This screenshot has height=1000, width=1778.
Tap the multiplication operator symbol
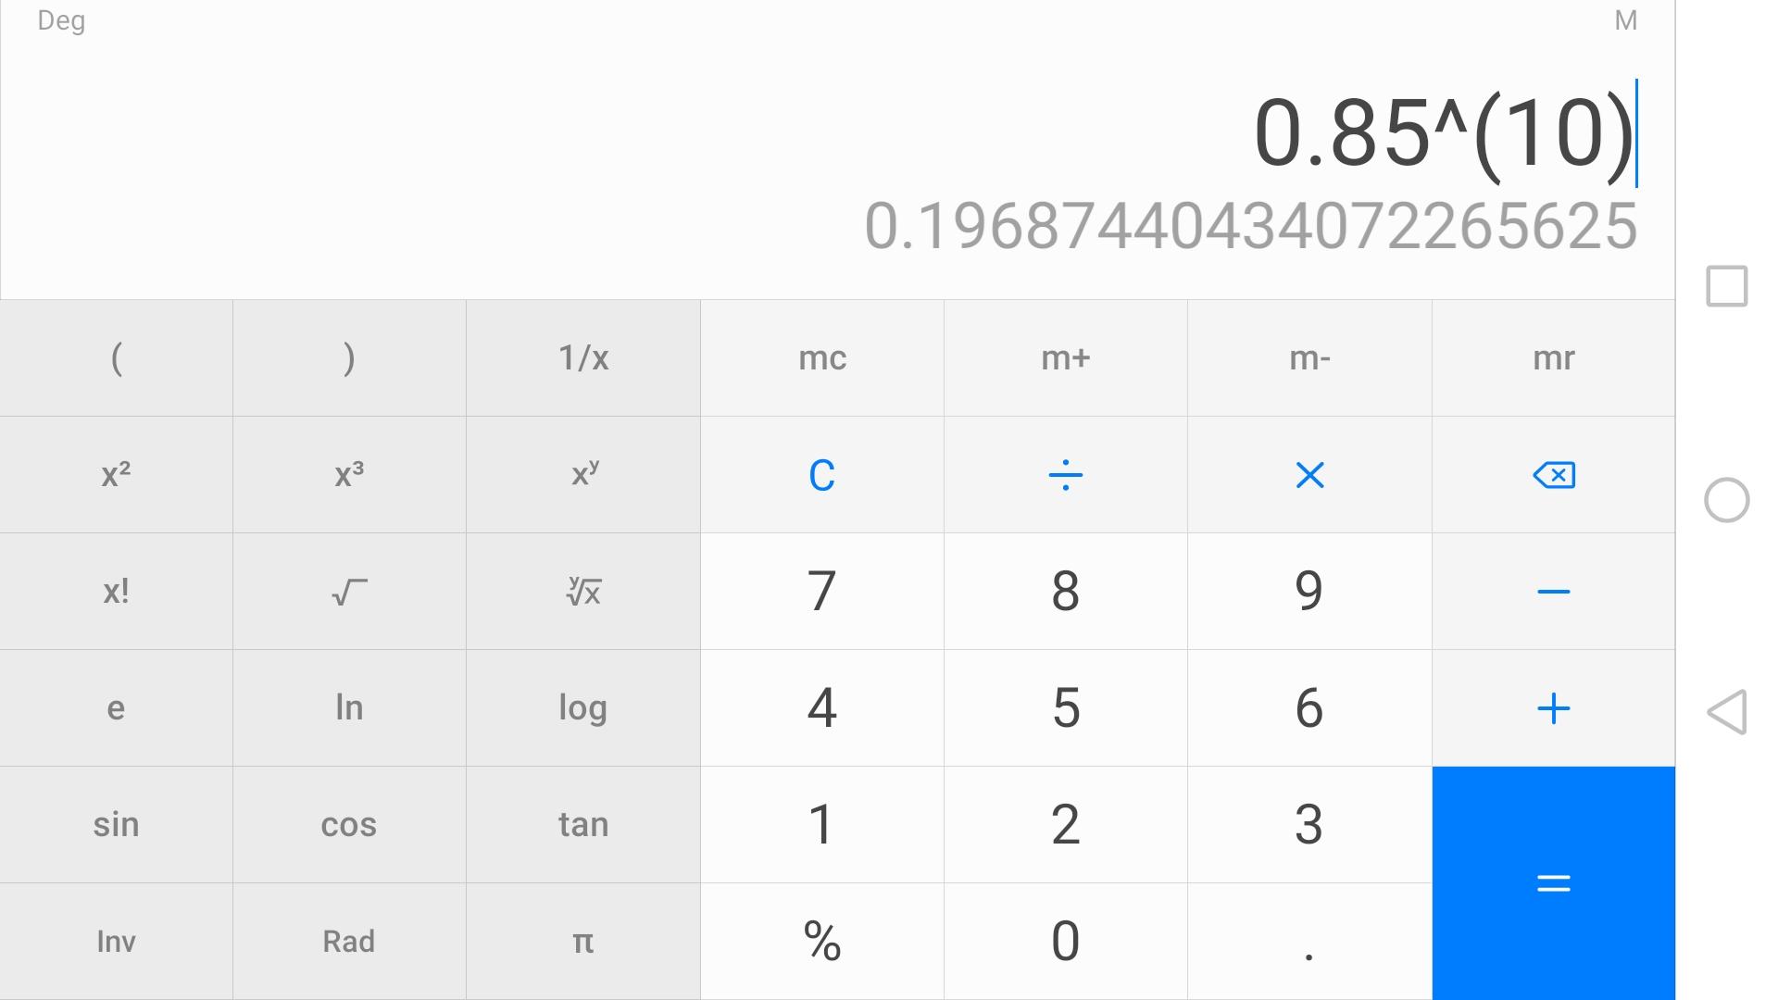[x=1309, y=475]
